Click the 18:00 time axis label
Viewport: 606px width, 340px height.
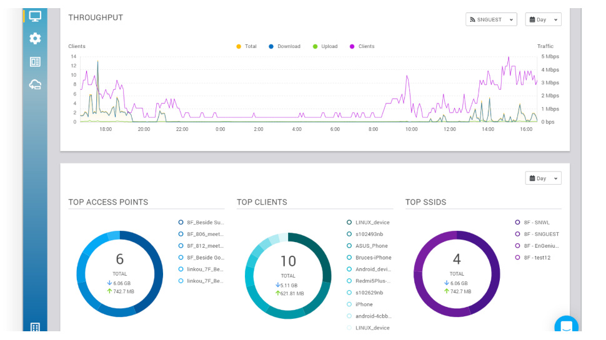point(106,129)
